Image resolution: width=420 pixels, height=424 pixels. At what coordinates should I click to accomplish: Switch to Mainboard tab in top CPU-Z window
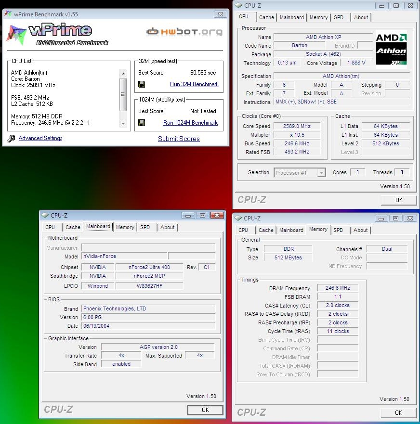point(292,17)
